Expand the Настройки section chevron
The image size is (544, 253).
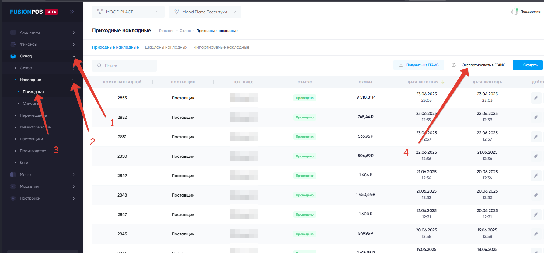[74, 198]
